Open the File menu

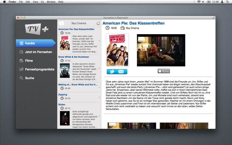point(21,2)
